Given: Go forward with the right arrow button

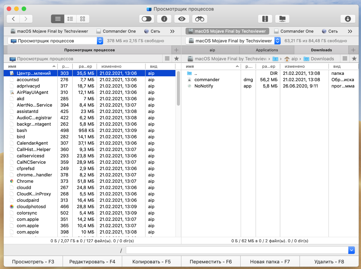Looking at the screenshot, I should click(26, 19).
